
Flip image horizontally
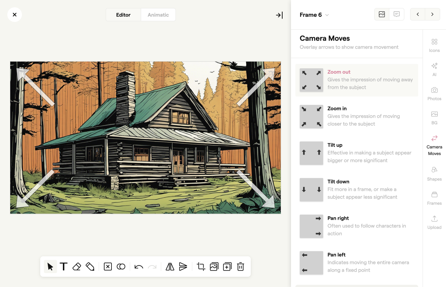[x=170, y=267]
